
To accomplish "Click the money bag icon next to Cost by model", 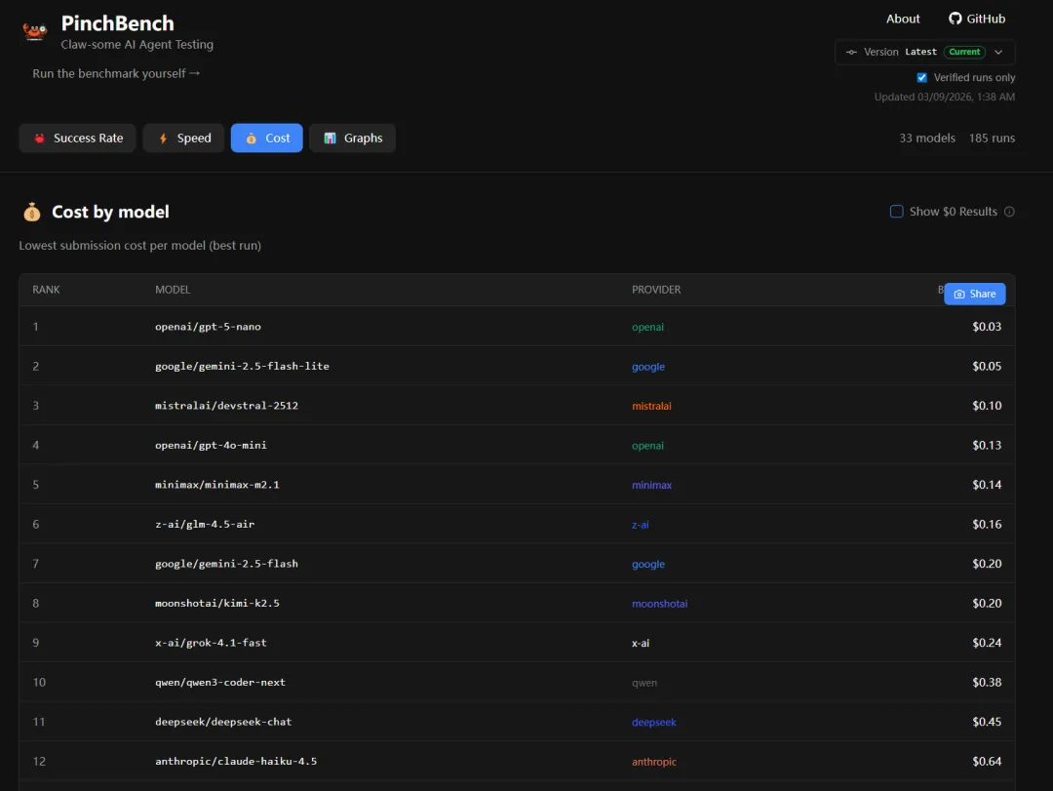I will pos(31,212).
